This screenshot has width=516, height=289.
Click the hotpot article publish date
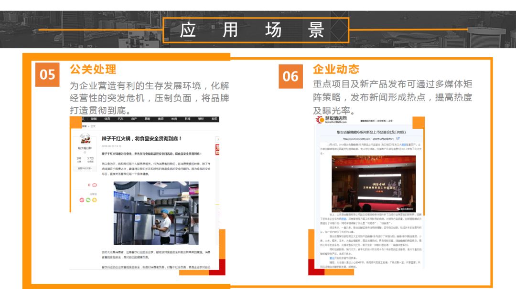click(111, 146)
